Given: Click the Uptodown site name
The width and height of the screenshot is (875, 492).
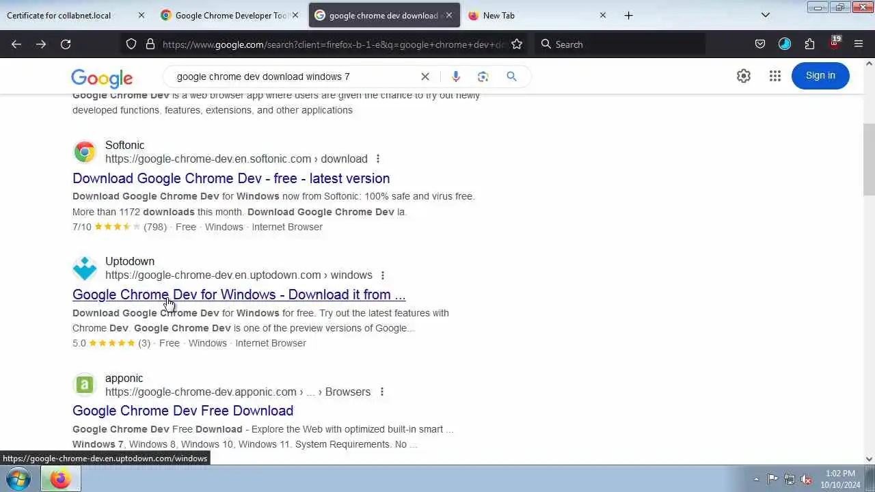Looking at the screenshot, I should [x=130, y=262].
